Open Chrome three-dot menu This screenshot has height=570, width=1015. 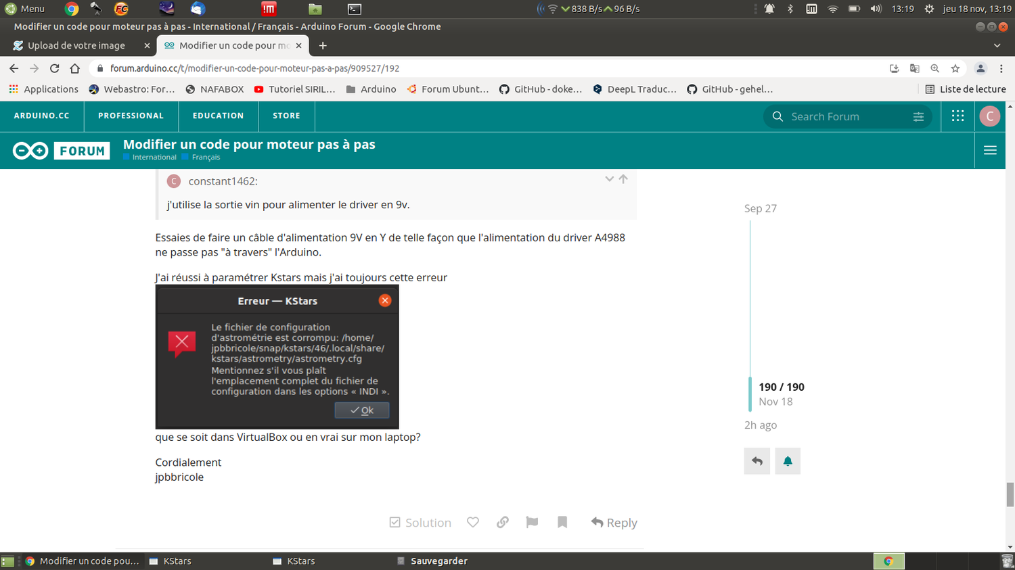click(x=1001, y=68)
